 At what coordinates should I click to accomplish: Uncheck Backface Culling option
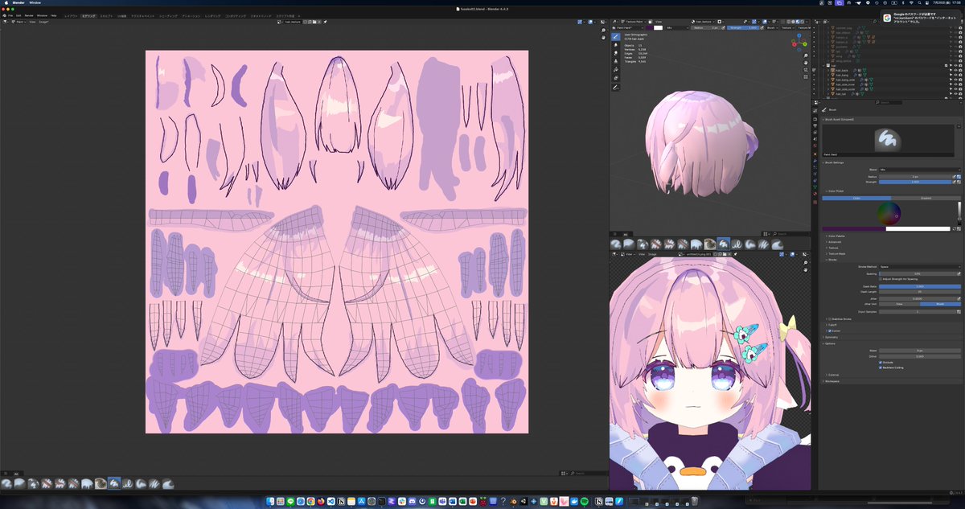click(x=881, y=367)
